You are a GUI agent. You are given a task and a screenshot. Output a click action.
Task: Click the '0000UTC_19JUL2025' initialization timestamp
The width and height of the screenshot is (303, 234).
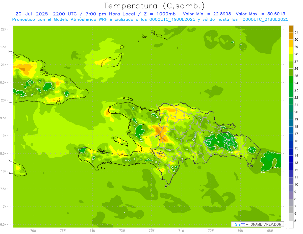(172, 19)
